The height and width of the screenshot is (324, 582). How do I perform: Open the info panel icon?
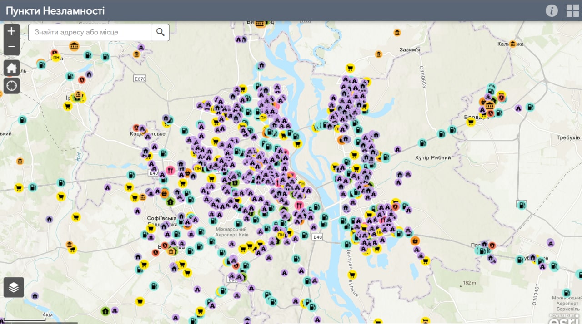[552, 10]
